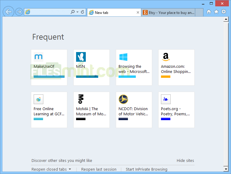Open the Amazon logo tile icon

(166, 57)
